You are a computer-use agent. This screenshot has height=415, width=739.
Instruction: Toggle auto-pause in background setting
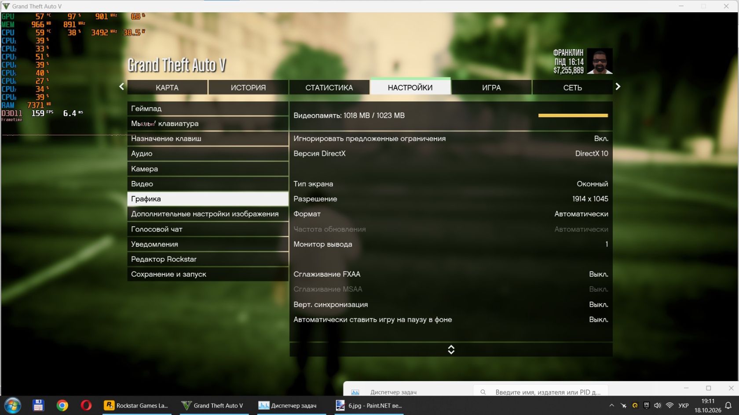tap(451, 319)
